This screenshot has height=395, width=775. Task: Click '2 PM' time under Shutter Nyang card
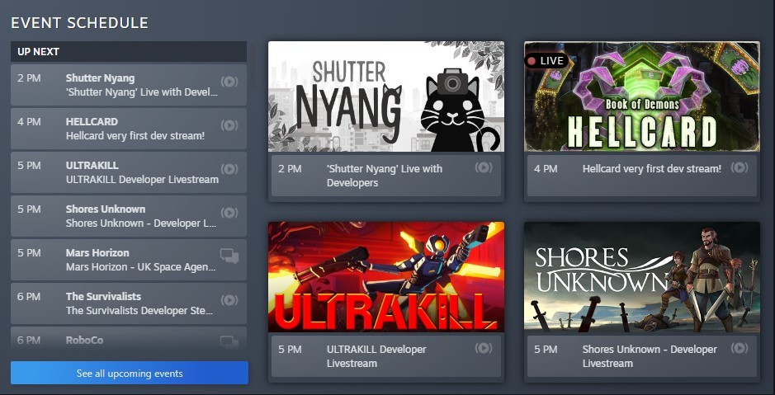pyautogui.click(x=290, y=168)
